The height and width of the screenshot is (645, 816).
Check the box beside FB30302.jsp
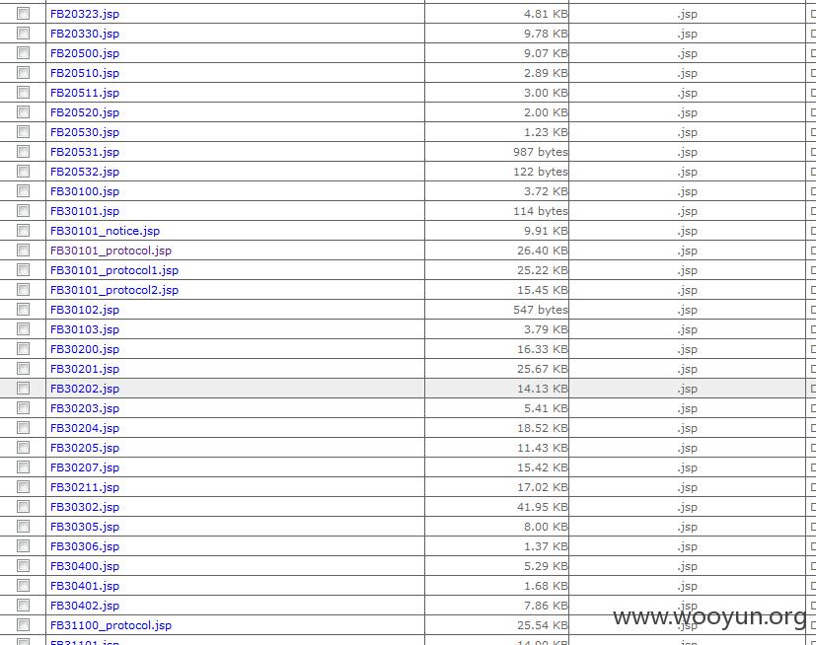23,507
